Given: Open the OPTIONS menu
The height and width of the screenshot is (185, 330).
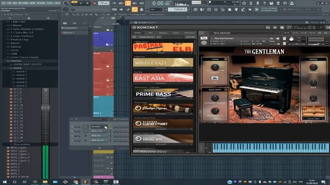Looking at the screenshot, I should [x=41, y=3].
